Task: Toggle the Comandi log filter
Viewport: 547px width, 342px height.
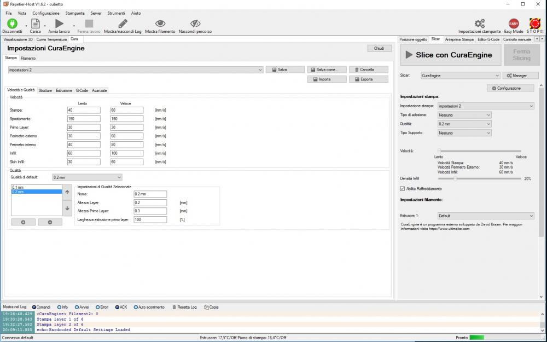Action: [x=34, y=307]
